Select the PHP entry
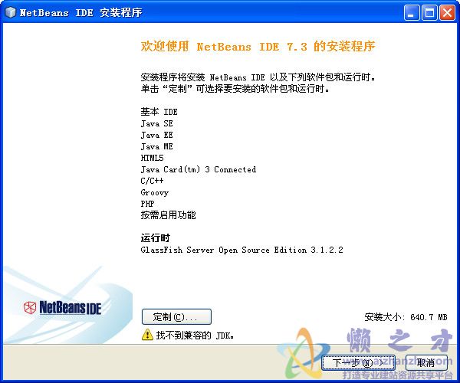 147,204
